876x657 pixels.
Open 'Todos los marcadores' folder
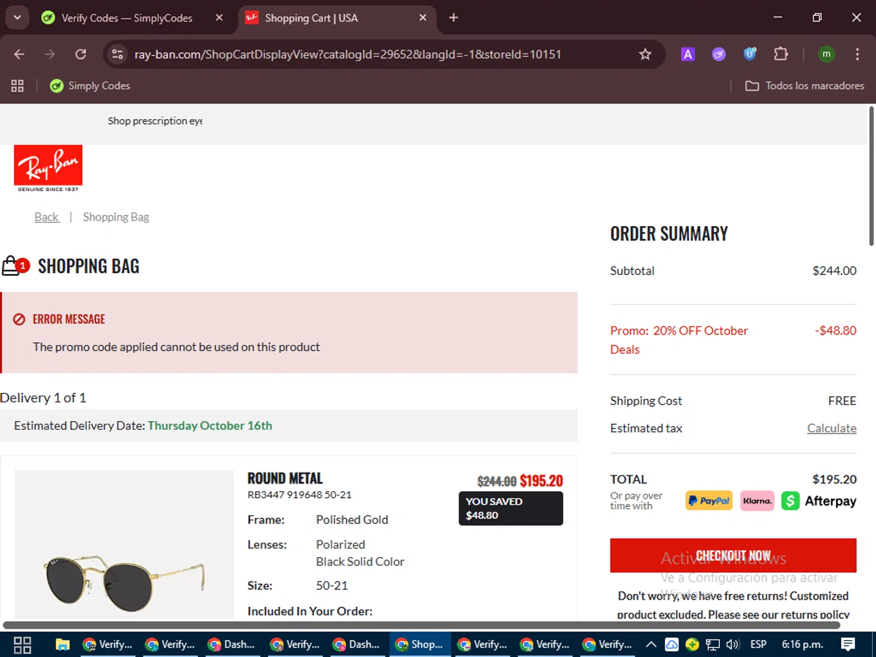pos(805,86)
